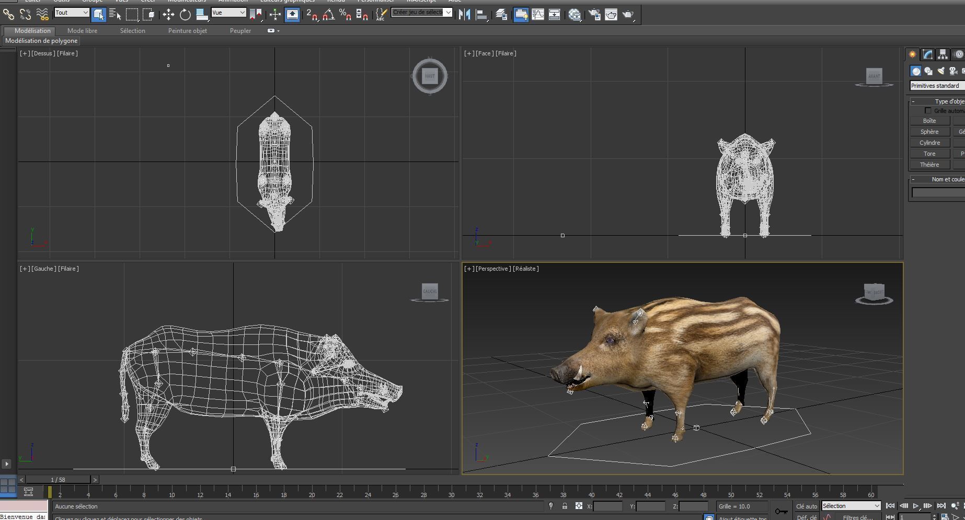Click the X coordinate input field
This screenshot has height=520, width=965.
pyautogui.click(x=607, y=506)
